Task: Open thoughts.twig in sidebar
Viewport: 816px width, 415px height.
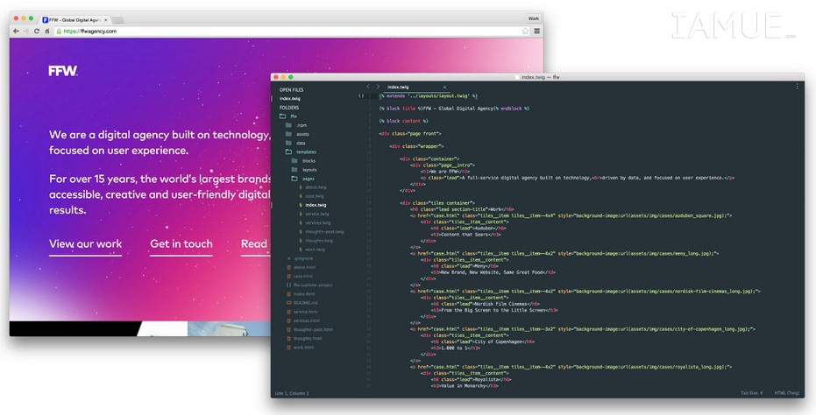Action: click(319, 241)
